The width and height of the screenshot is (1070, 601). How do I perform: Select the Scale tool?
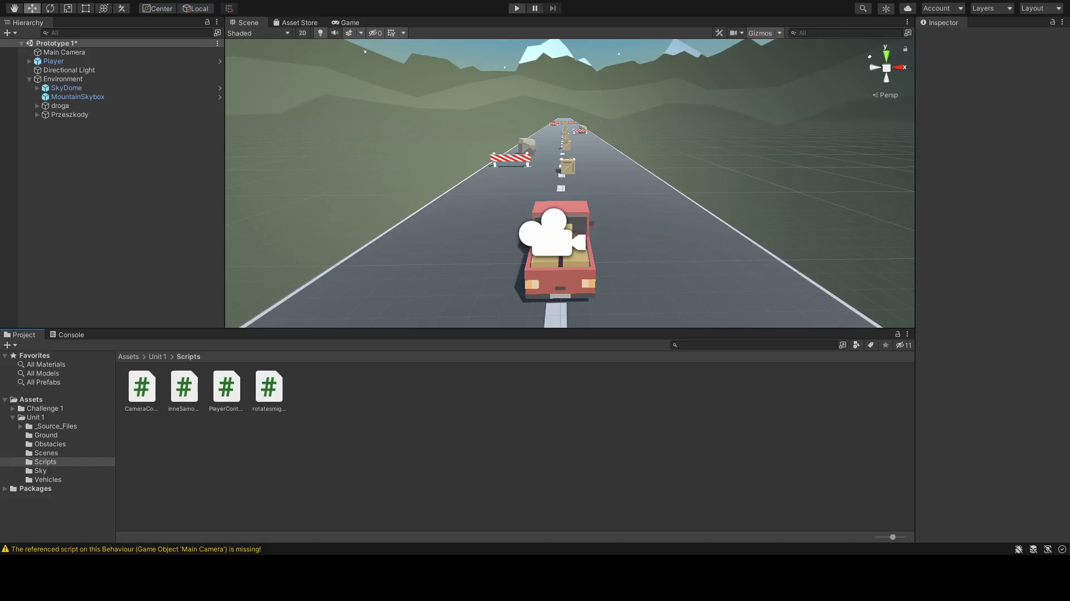click(68, 8)
